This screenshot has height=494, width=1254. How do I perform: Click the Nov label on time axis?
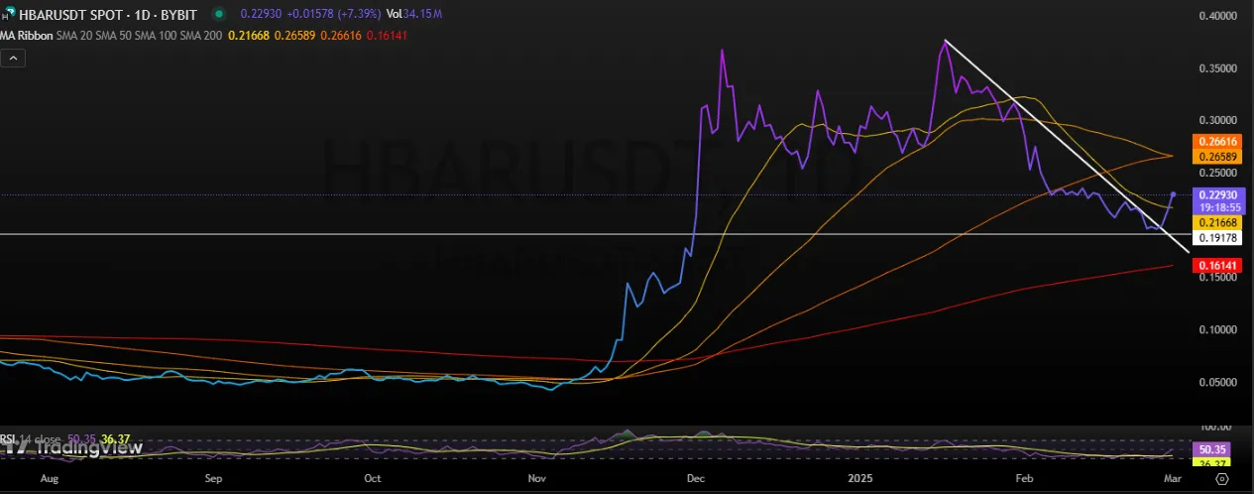[536, 478]
